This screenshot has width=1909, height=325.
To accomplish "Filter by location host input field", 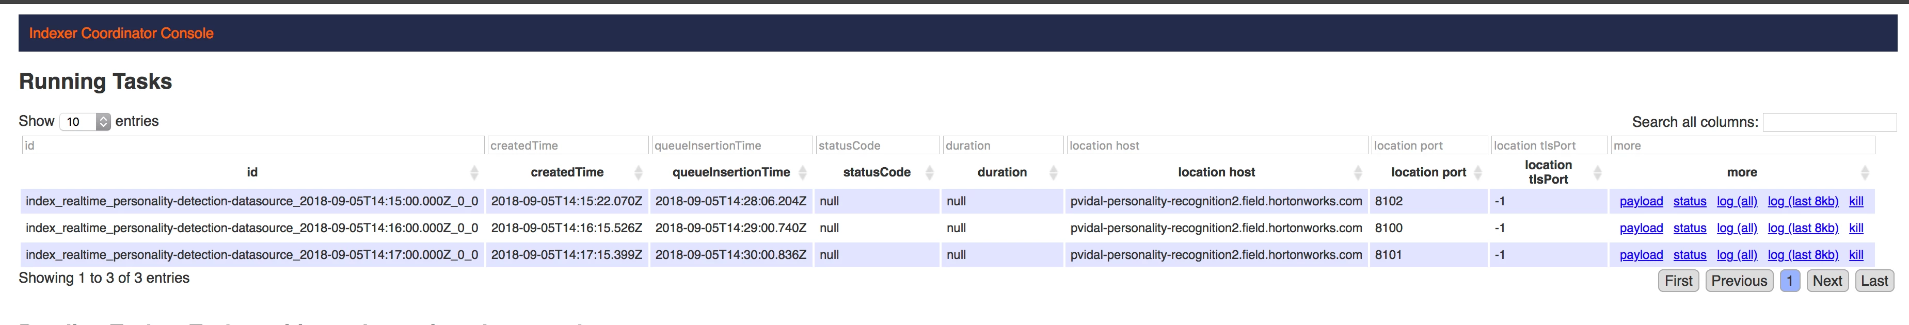I will [1217, 145].
